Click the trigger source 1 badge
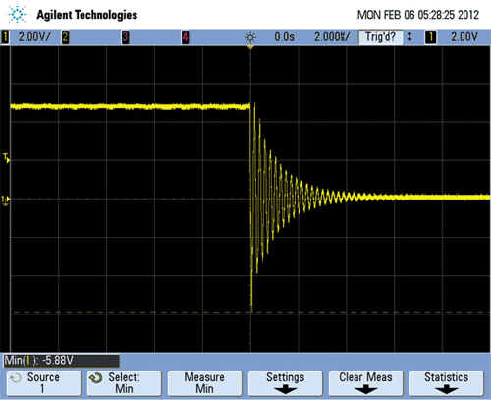This screenshot has width=491, height=400. pyautogui.click(x=431, y=37)
